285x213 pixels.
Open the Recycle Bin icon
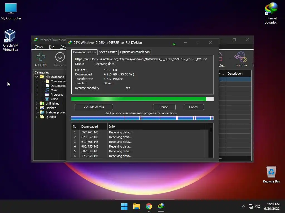271,174
